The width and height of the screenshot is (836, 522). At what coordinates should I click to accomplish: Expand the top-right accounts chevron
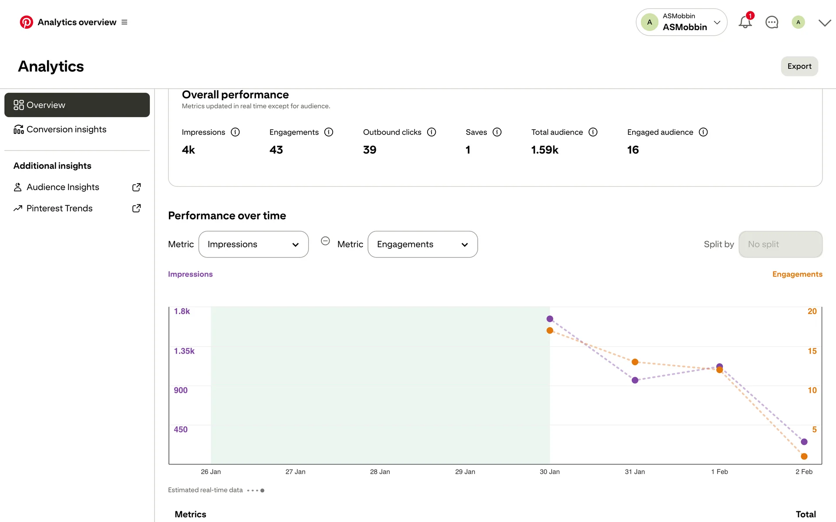coord(824,23)
